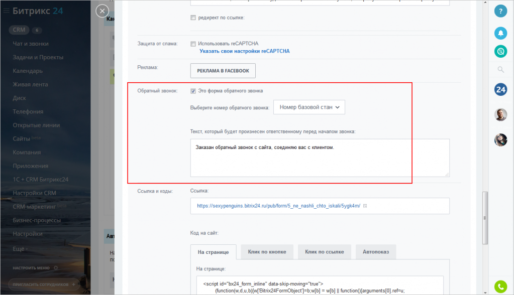Open Бизнес-процессы in sidebar
The width and height of the screenshot is (514, 295).
(37, 220)
